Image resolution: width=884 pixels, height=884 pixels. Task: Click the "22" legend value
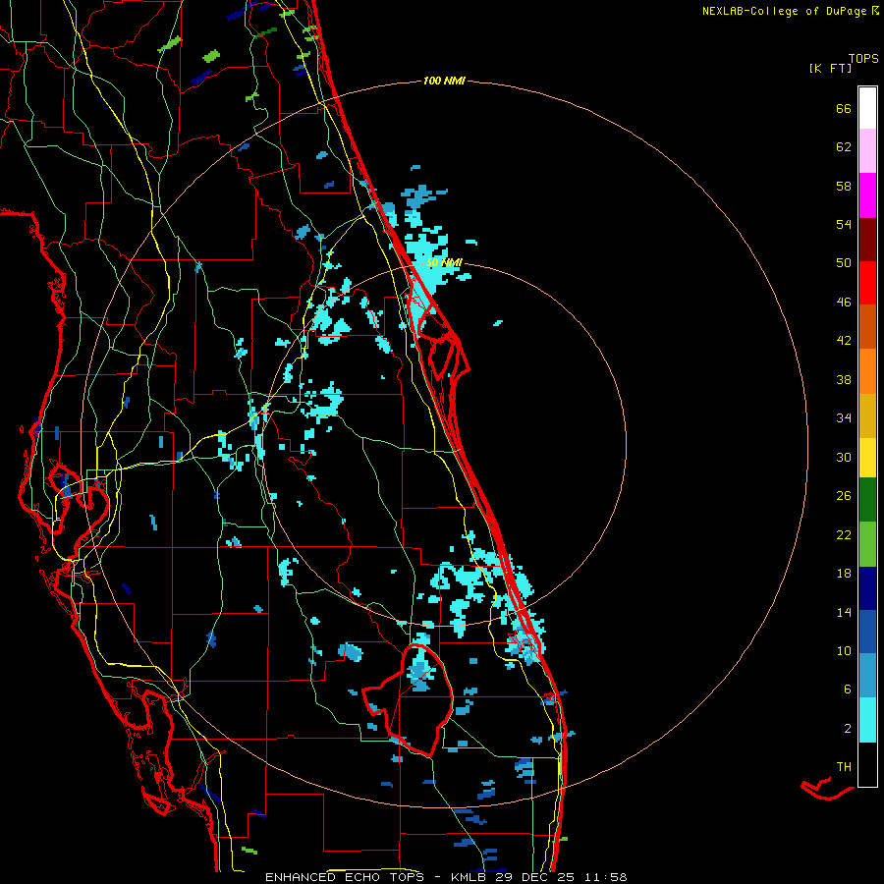coord(844,534)
